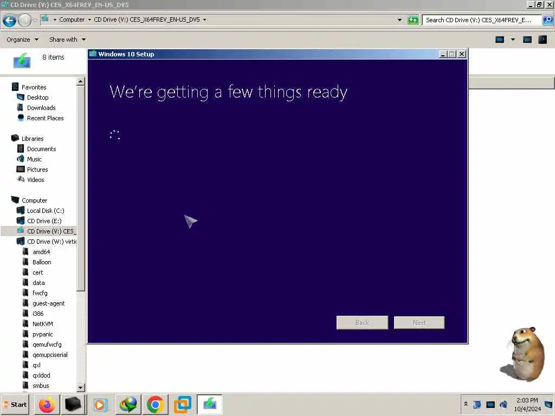Open the media player taskbar icon

[100, 404]
